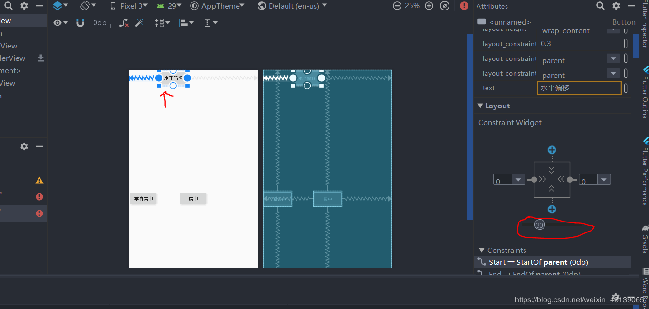Open view options eye dropdown
Screen dimensions: 649x309
(x=61, y=23)
